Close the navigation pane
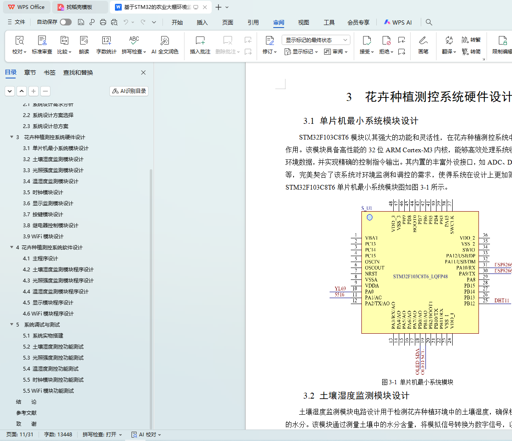Screen dimensions: 512x441 [143, 73]
